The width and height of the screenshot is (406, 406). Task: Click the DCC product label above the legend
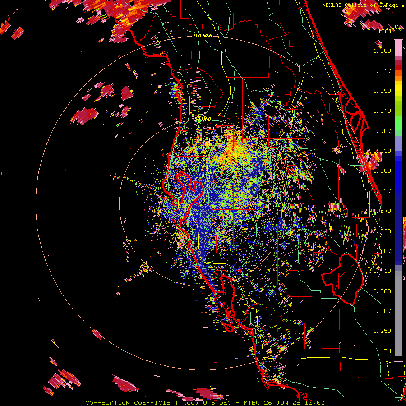point(396,27)
